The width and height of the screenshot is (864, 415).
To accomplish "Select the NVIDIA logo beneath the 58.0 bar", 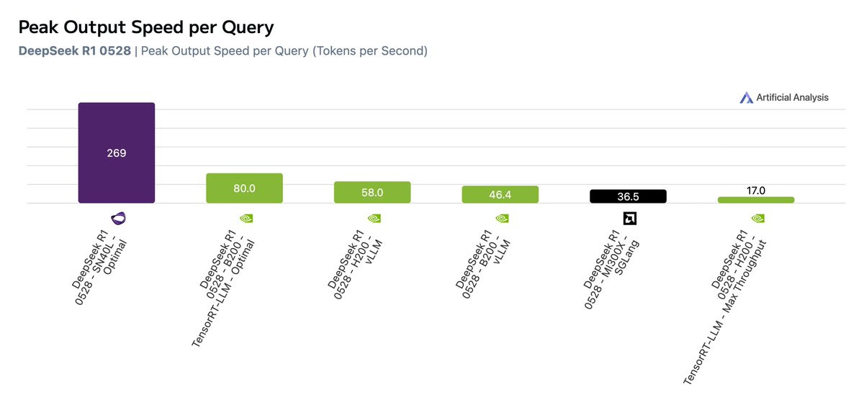I will click(372, 218).
